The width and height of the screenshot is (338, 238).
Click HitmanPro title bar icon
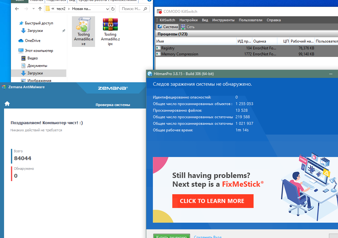point(150,74)
